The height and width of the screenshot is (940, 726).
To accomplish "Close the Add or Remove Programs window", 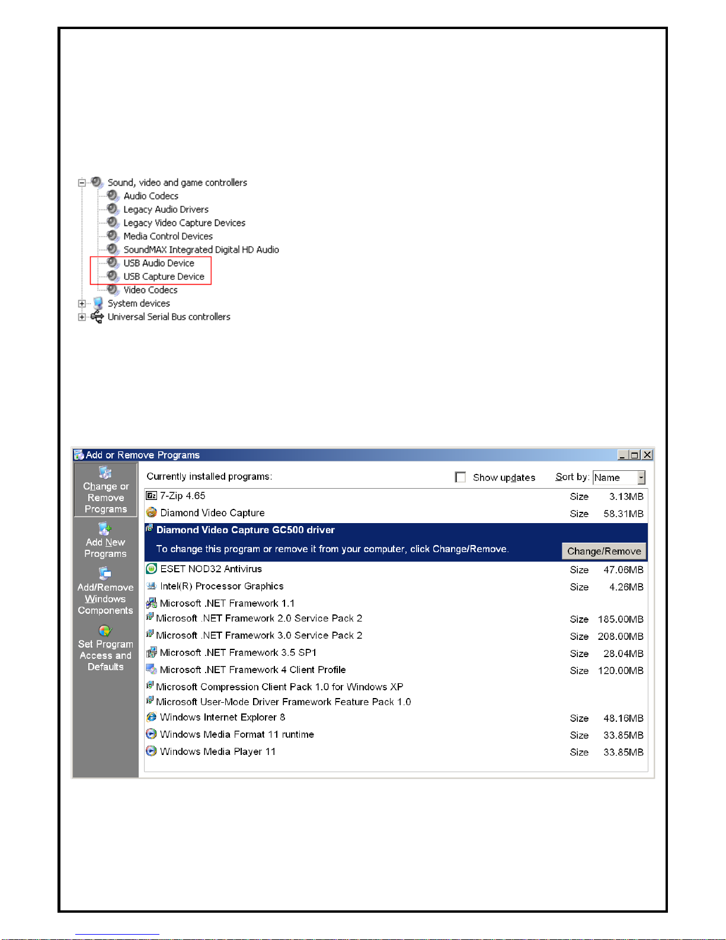I will 647,455.
